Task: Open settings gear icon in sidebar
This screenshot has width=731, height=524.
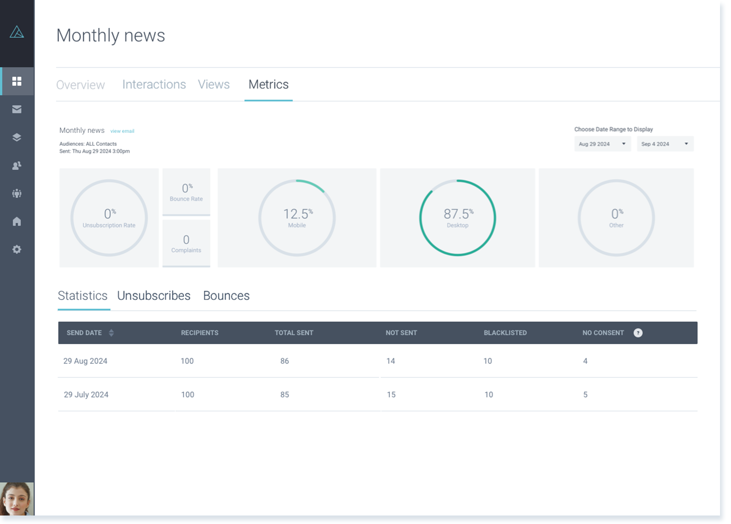Action: (17, 249)
